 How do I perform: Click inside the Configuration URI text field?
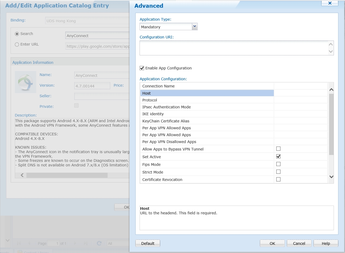click(233, 48)
